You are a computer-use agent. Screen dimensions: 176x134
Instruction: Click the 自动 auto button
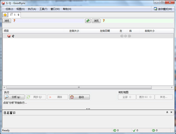point(79,97)
